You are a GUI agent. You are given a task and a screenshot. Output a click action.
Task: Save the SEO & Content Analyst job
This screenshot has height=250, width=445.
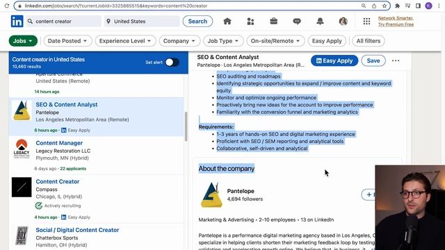373,60
